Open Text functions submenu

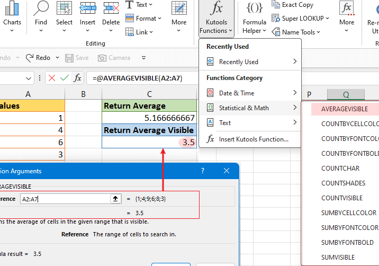[x=250, y=123]
